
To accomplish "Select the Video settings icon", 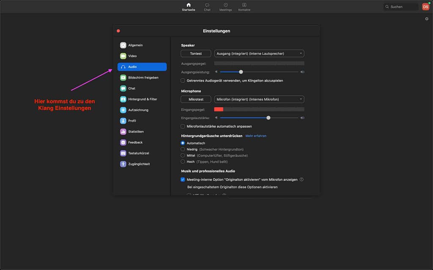I will click(123, 56).
